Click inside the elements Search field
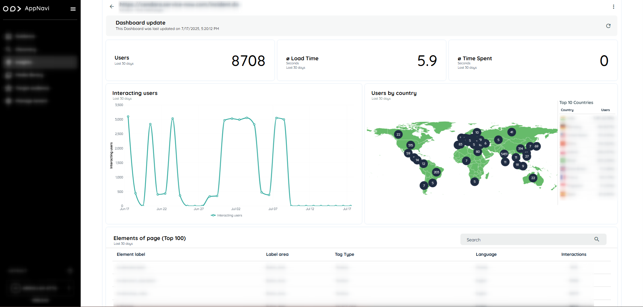 click(533, 239)
